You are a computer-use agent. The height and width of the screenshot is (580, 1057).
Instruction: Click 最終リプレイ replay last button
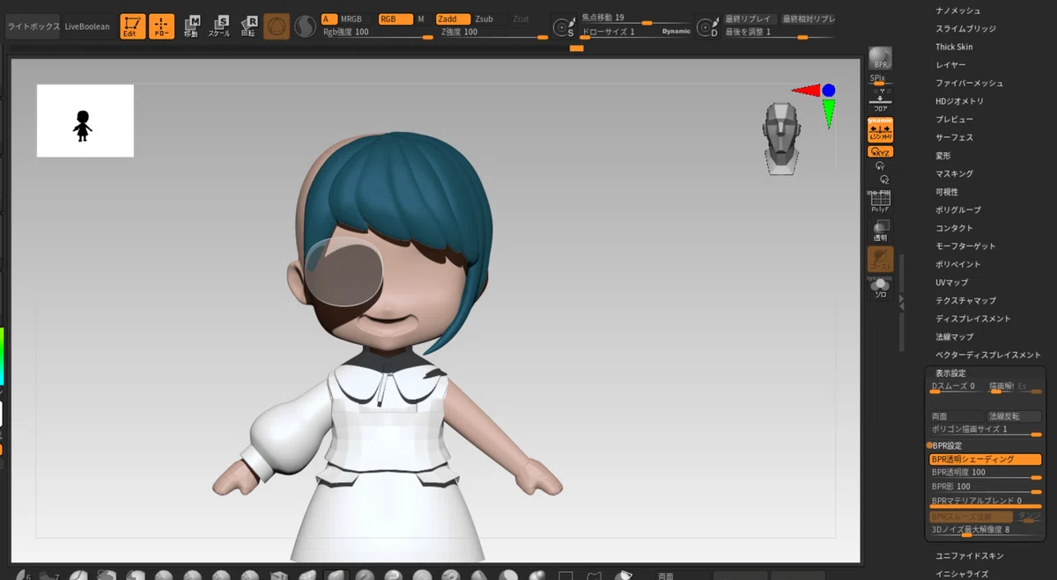coord(749,18)
